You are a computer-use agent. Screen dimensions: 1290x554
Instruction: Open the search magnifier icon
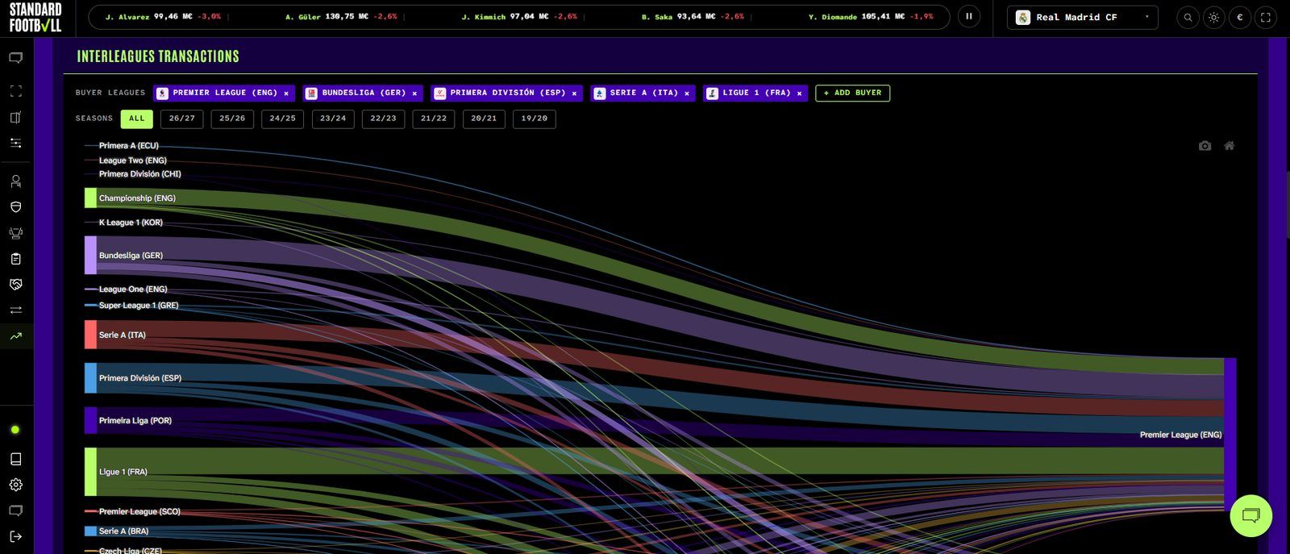pyautogui.click(x=1188, y=17)
